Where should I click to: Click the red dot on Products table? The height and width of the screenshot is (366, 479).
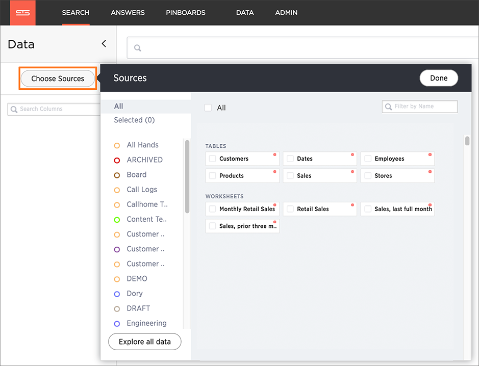pos(274,172)
